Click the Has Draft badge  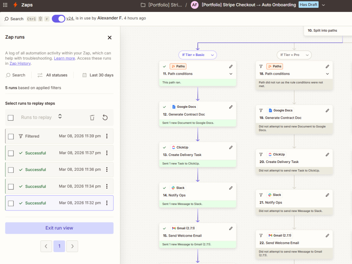point(308,5)
